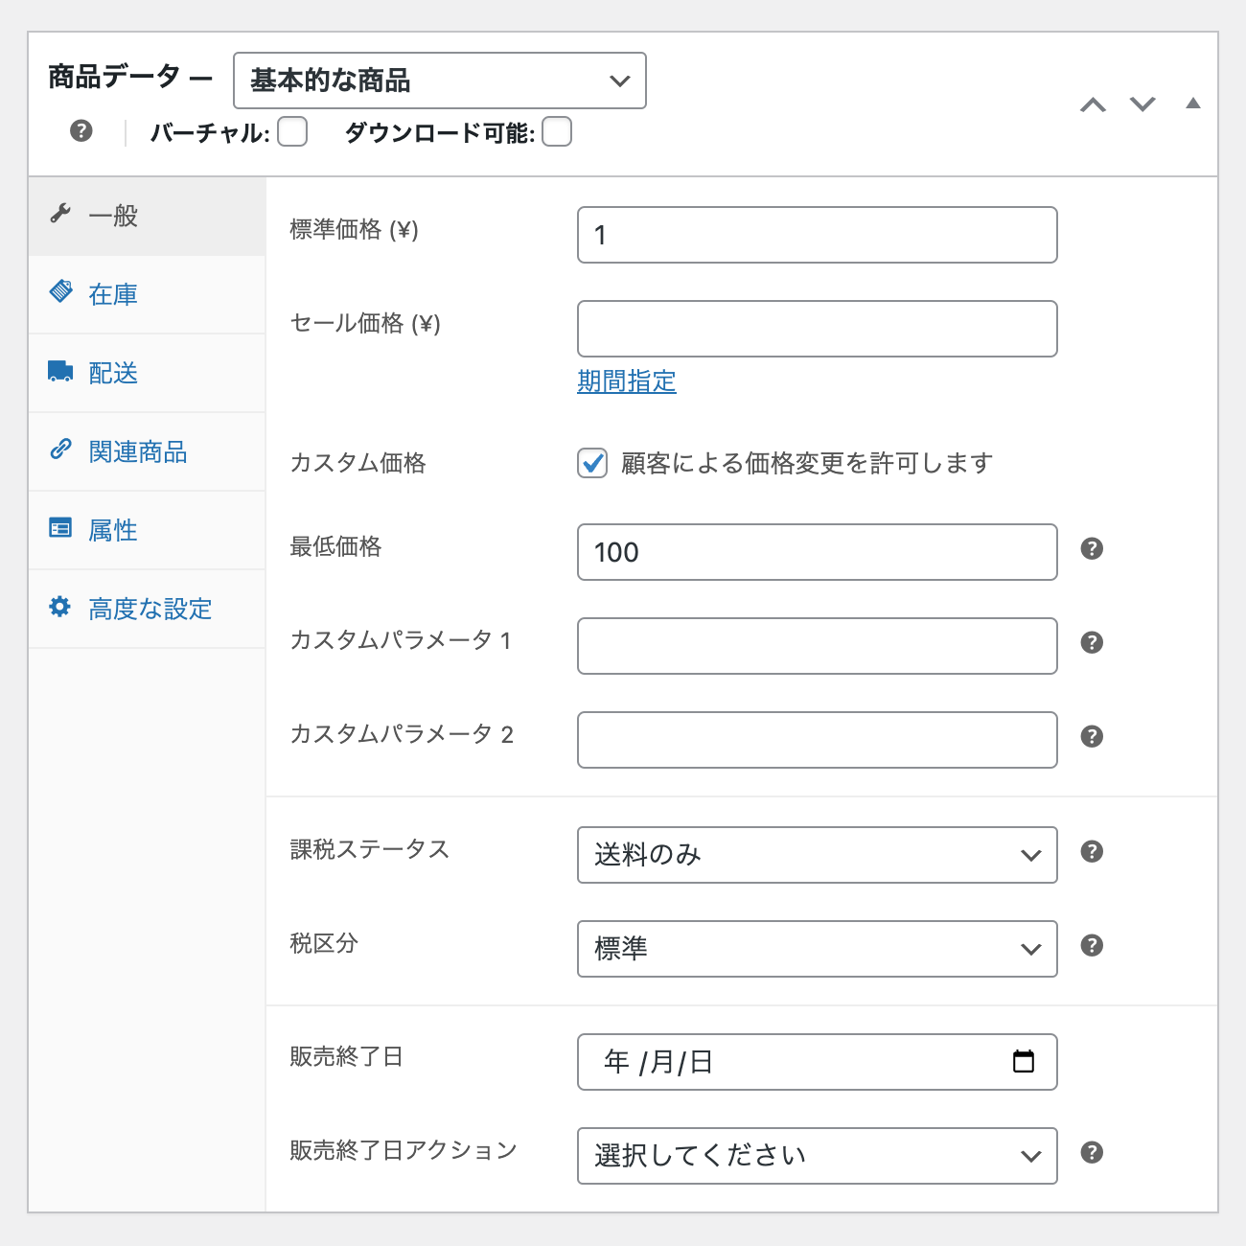The image size is (1246, 1246).
Task: Open the 基本的な商品 product type dropdown
Action: tap(440, 81)
